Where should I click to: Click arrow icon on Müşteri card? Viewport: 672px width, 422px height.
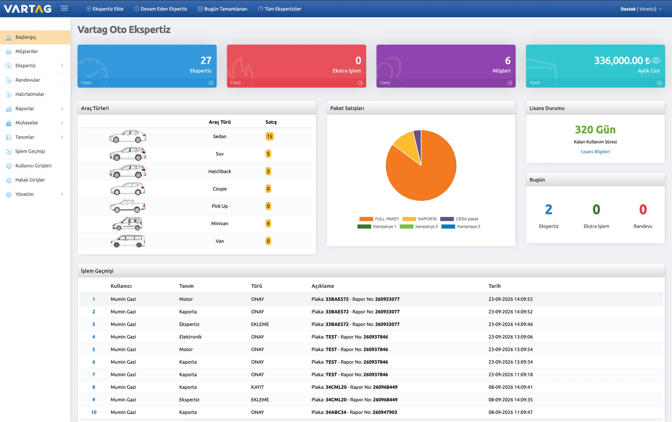point(510,83)
